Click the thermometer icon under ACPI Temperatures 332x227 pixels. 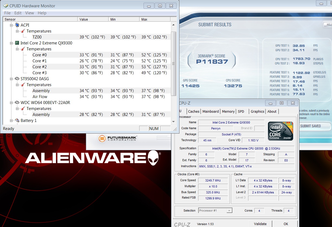click(x=23, y=31)
